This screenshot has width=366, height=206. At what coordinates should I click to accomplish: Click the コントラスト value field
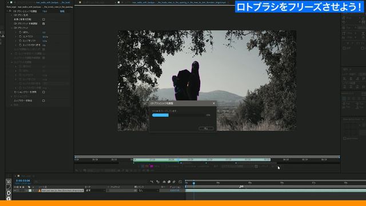[x=45, y=37]
